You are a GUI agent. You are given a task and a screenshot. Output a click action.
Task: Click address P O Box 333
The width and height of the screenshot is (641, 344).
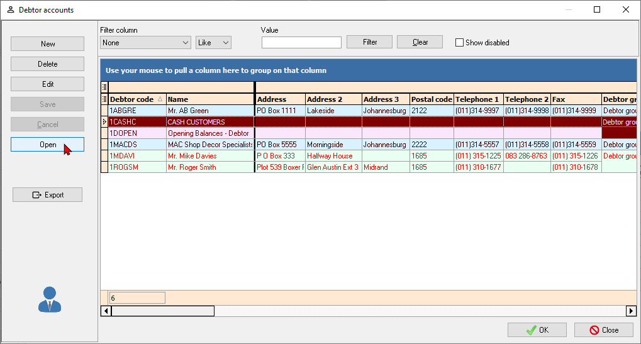click(281, 156)
